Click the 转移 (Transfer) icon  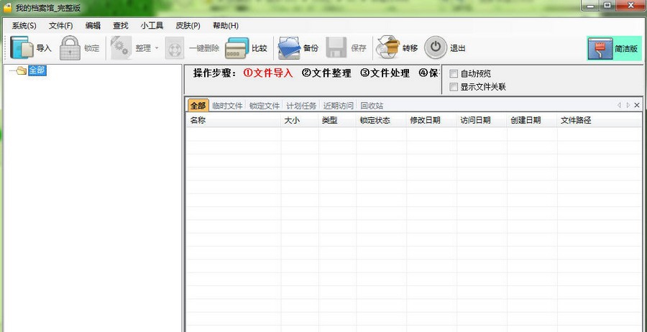coord(388,48)
